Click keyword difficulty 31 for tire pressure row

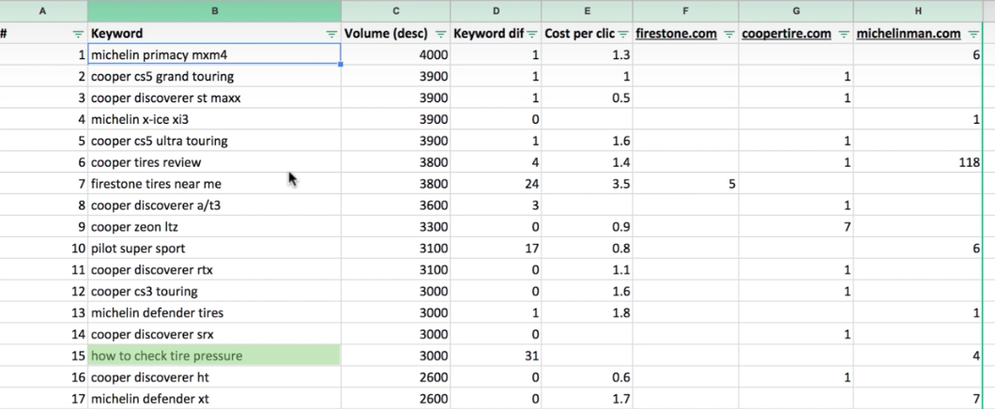[x=497, y=356]
